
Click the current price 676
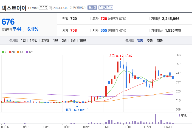(x=8, y=22)
